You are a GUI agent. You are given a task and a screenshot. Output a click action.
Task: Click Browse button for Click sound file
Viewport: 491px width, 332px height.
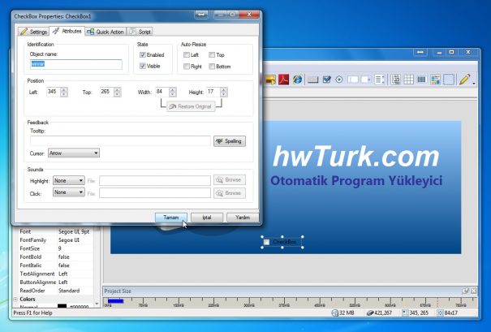230,193
